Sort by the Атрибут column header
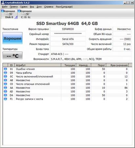The width and height of the screenshot is (135, 148). (38, 65)
